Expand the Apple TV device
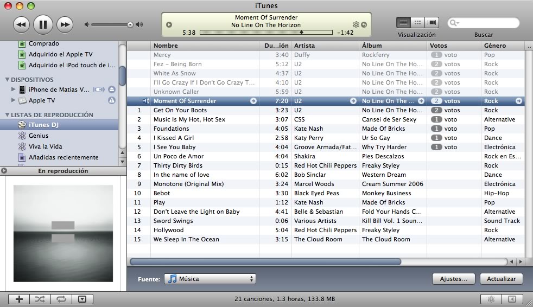The width and height of the screenshot is (533, 307). (x=14, y=100)
